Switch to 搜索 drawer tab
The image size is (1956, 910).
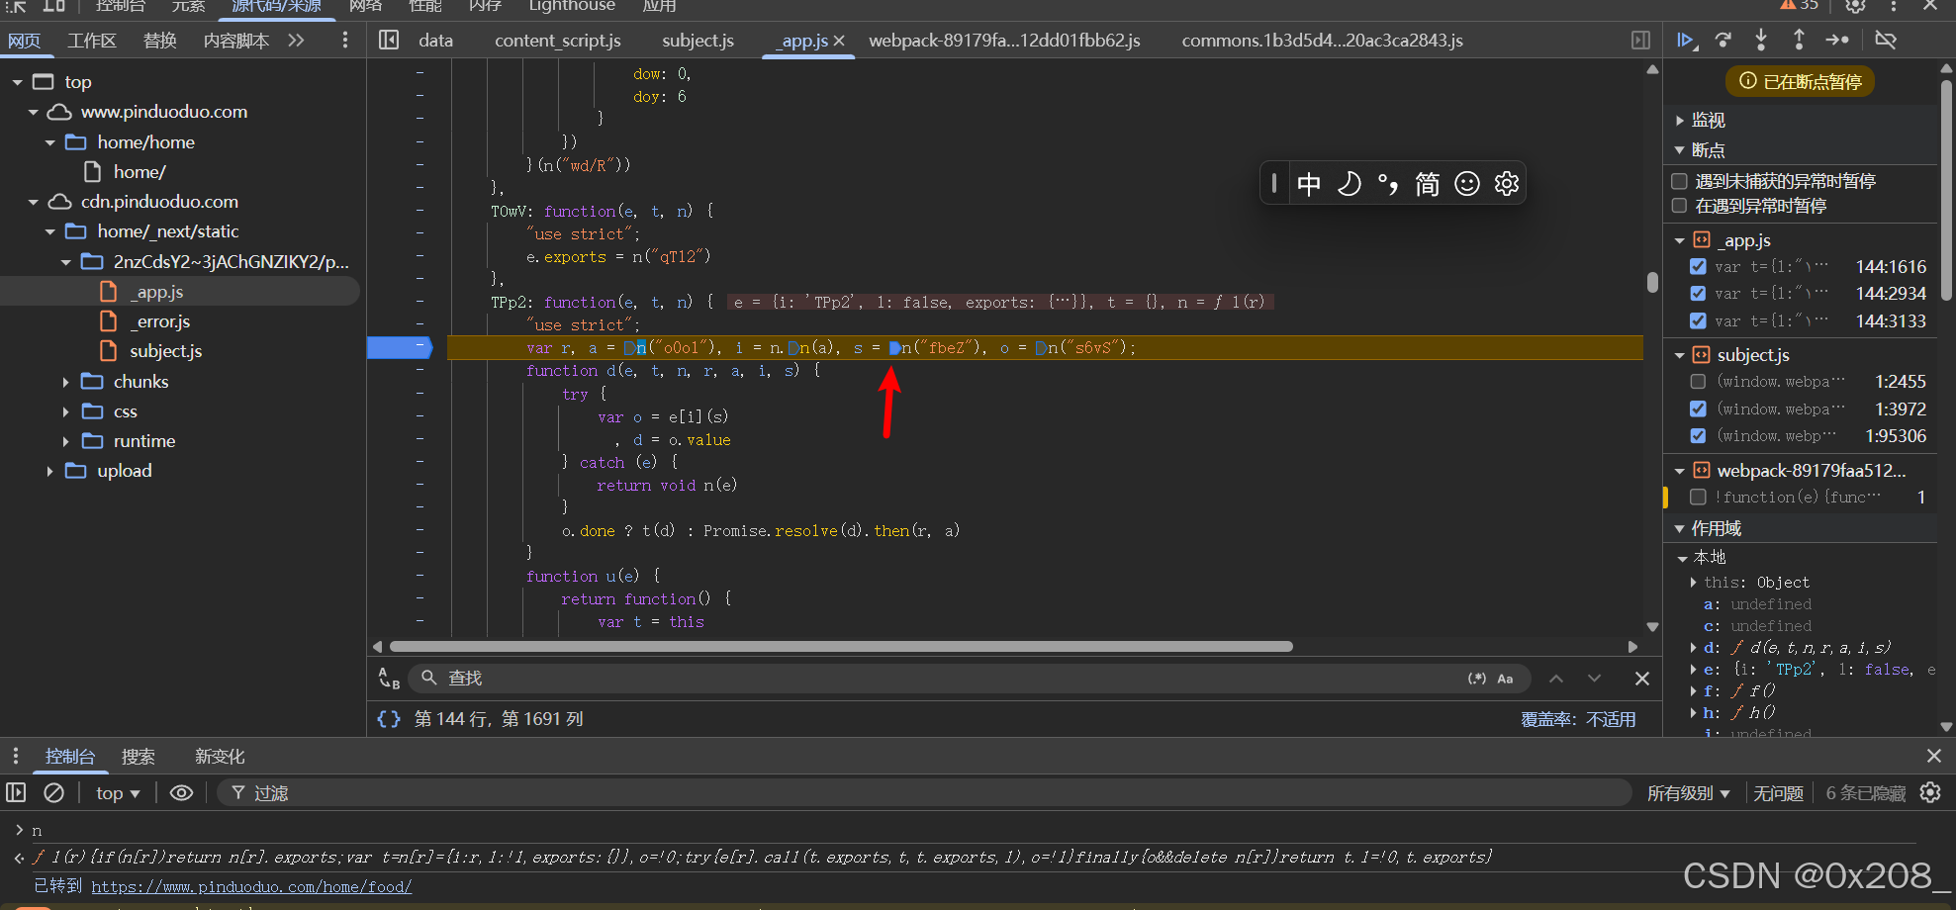(x=139, y=757)
